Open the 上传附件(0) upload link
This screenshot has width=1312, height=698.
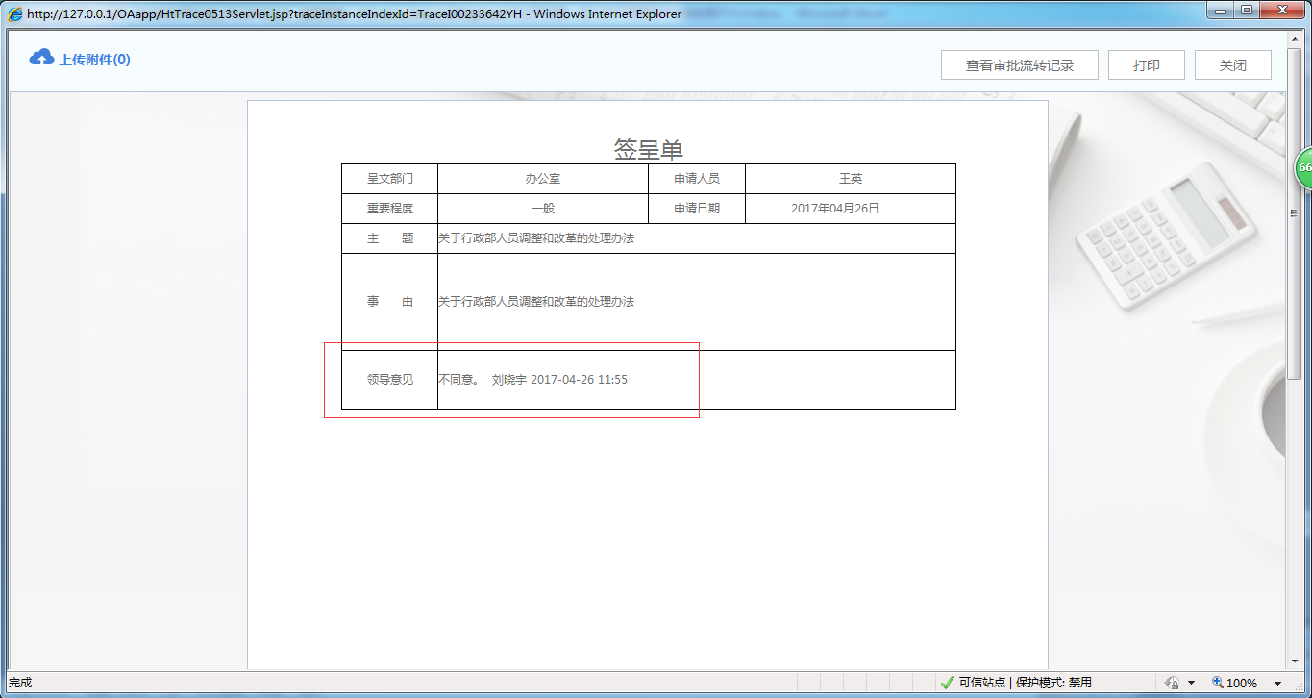click(x=94, y=60)
